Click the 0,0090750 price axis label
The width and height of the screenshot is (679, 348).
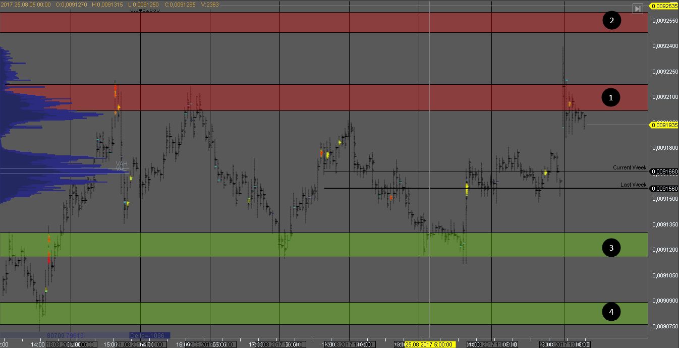[x=664, y=326]
